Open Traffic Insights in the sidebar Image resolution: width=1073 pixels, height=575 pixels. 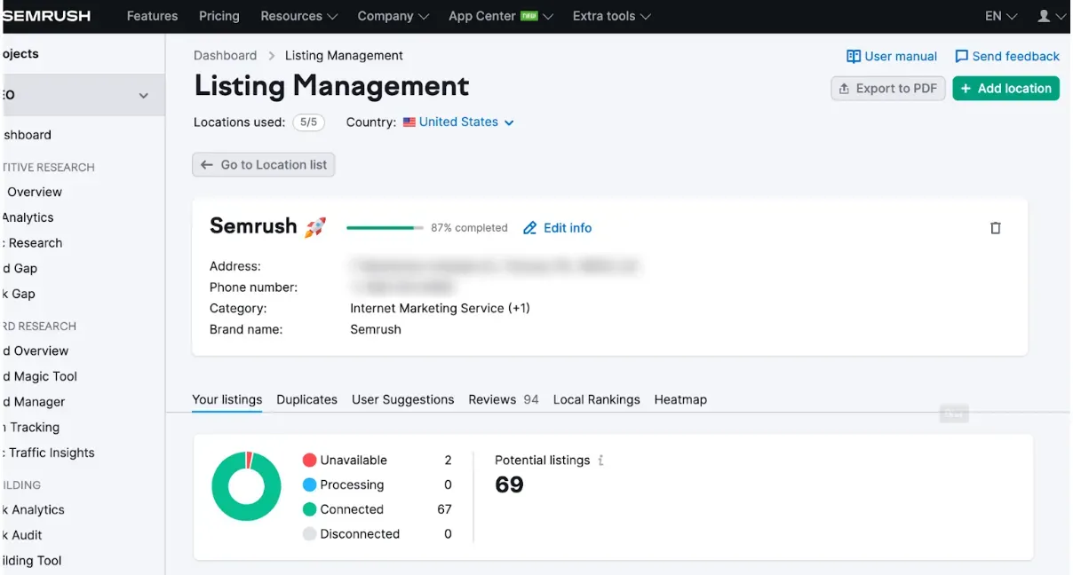(49, 453)
